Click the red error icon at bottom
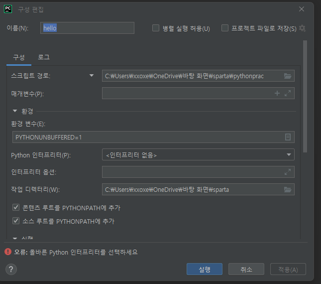Image resolution: width=321 pixels, height=284 pixels. [x=8, y=252]
